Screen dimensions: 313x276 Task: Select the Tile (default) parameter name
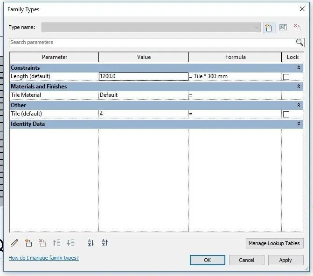point(26,114)
